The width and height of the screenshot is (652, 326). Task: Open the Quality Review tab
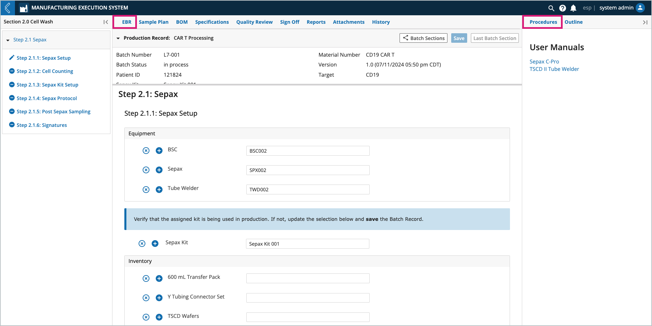254,22
